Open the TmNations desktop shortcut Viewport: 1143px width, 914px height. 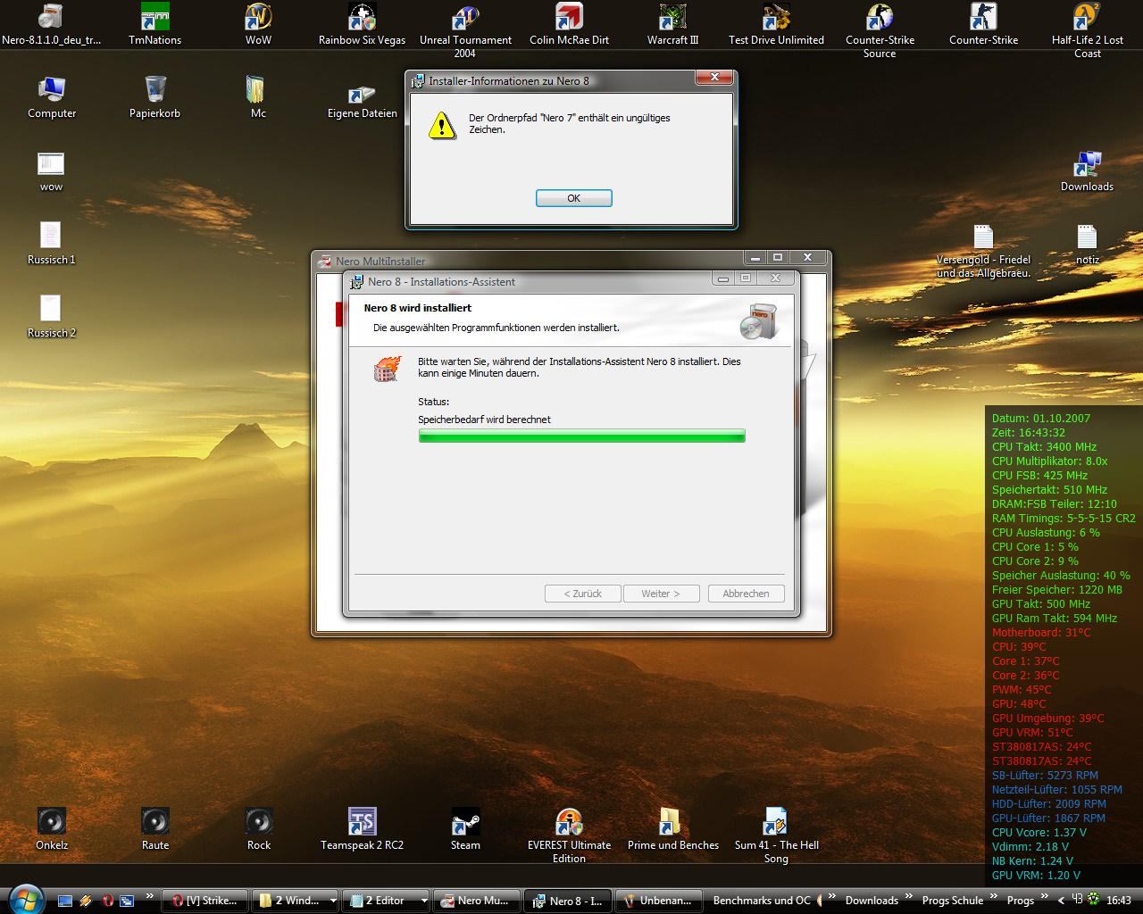point(154,24)
